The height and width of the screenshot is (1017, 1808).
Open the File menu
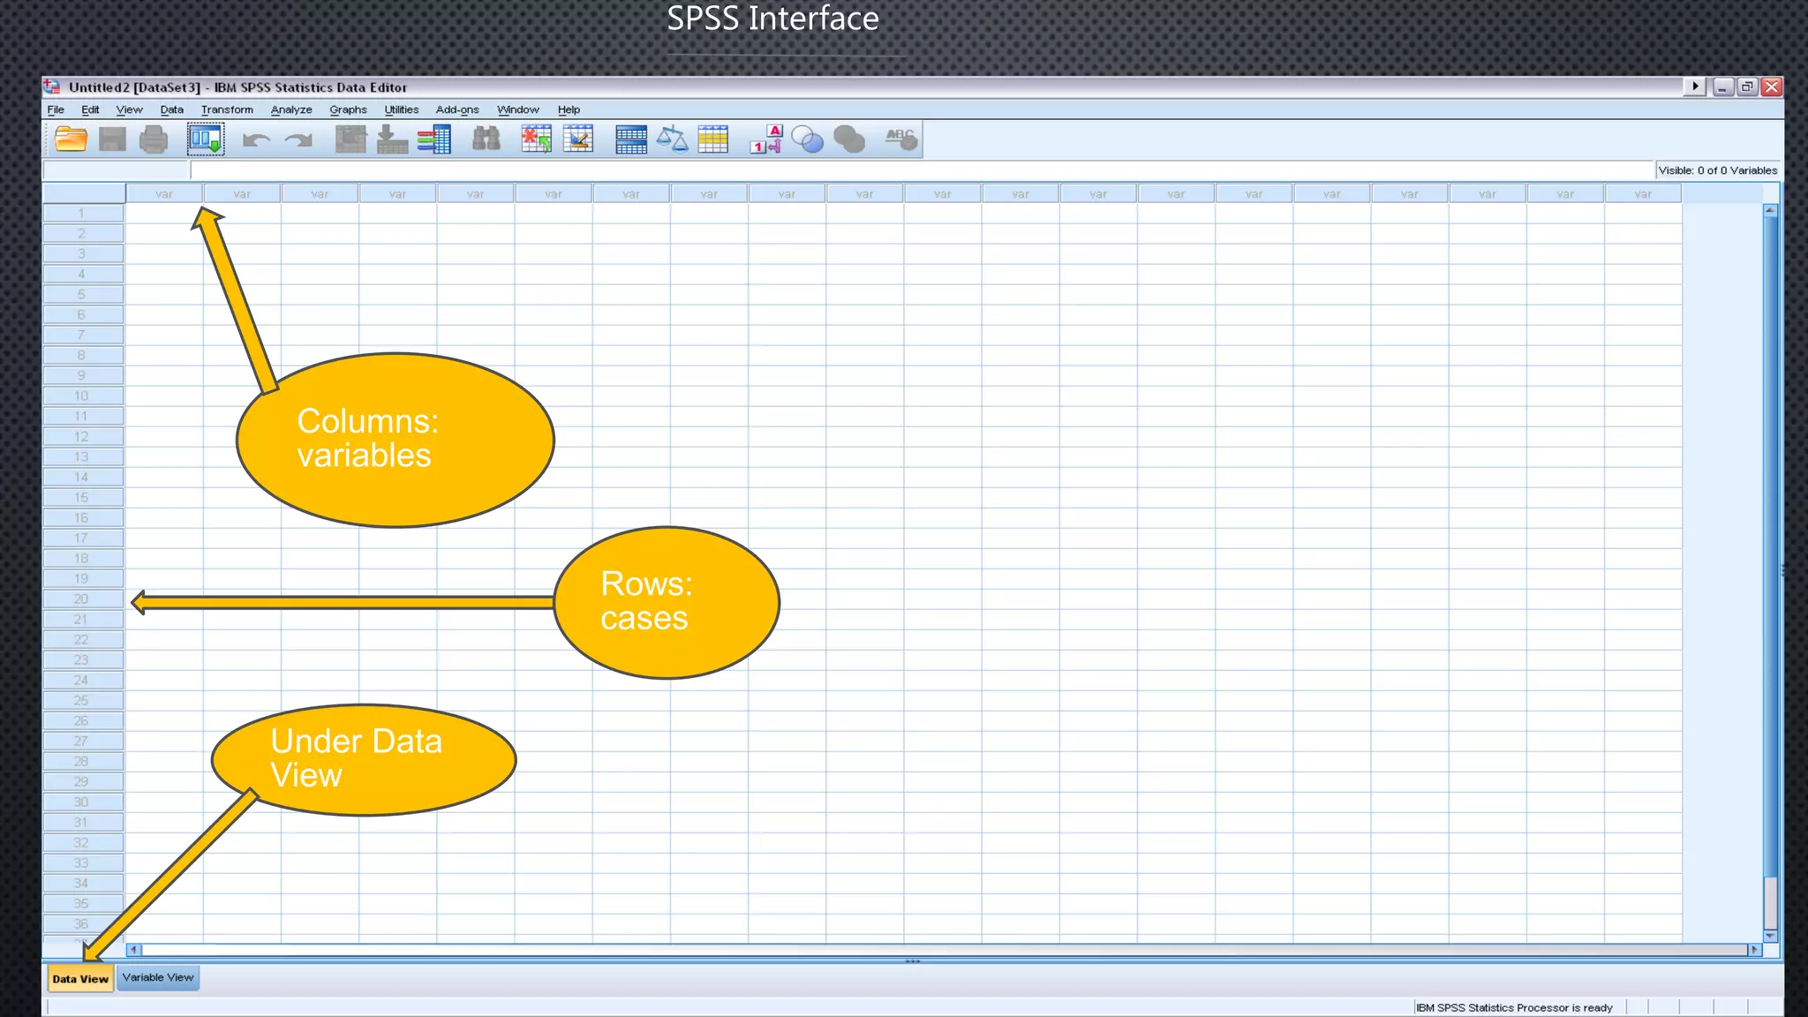(56, 109)
